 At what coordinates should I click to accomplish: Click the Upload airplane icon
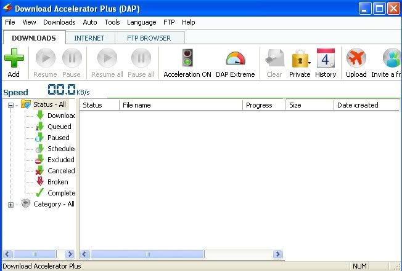356,58
